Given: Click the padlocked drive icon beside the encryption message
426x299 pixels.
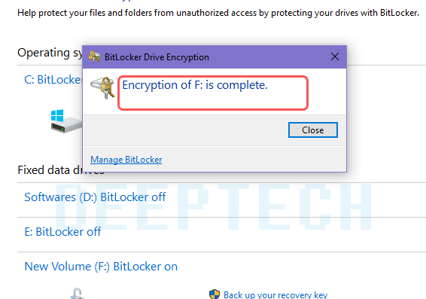Looking at the screenshot, I should pyautogui.click(x=102, y=88).
